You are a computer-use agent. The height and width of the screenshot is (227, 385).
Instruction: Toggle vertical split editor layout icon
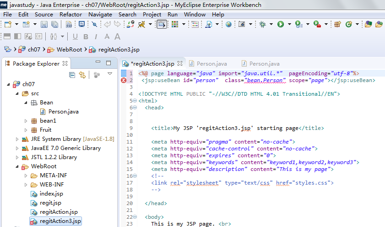pos(17,36)
